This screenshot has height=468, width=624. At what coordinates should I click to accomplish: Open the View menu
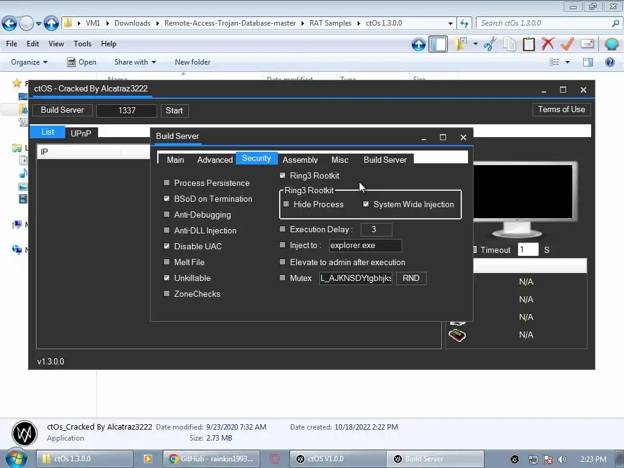[x=56, y=44]
